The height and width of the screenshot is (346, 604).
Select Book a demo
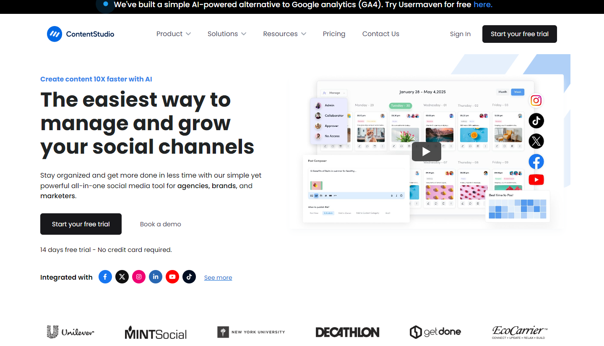161,224
